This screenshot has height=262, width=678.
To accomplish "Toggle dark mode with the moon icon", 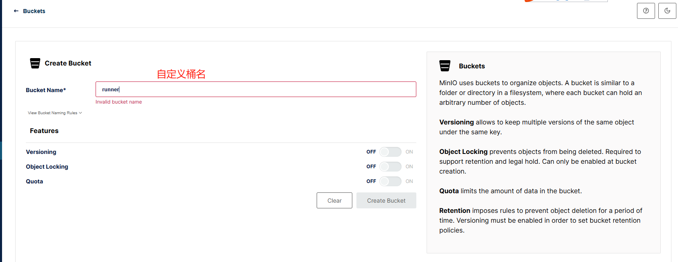I will tap(667, 11).
